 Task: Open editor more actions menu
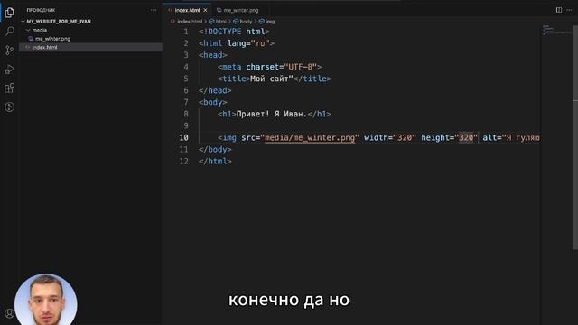click(570, 10)
